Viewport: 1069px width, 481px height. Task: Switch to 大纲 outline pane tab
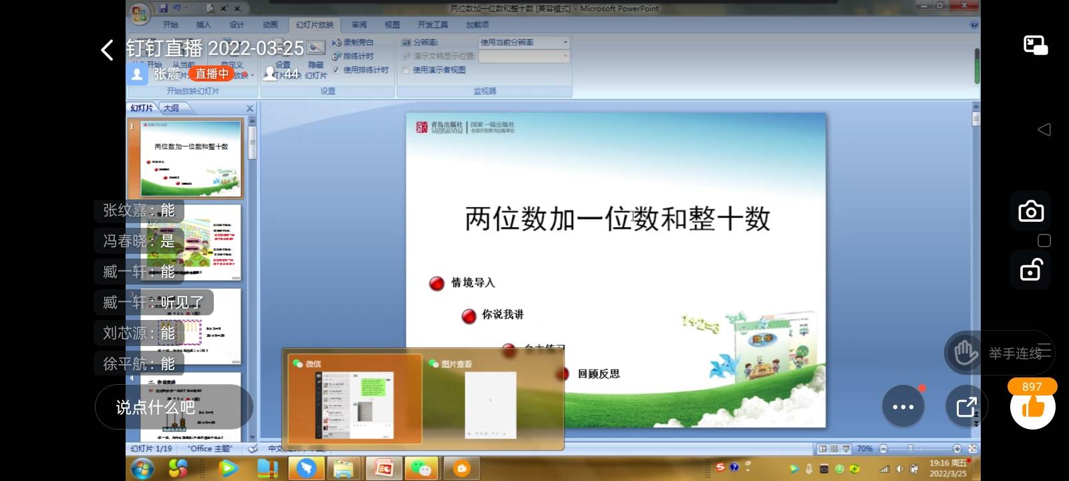(x=172, y=108)
